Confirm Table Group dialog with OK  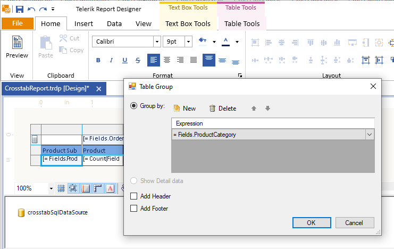(312, 223)
